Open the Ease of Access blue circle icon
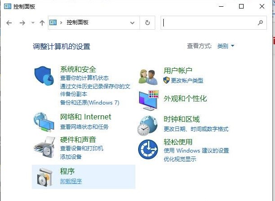 click(148, 149)
